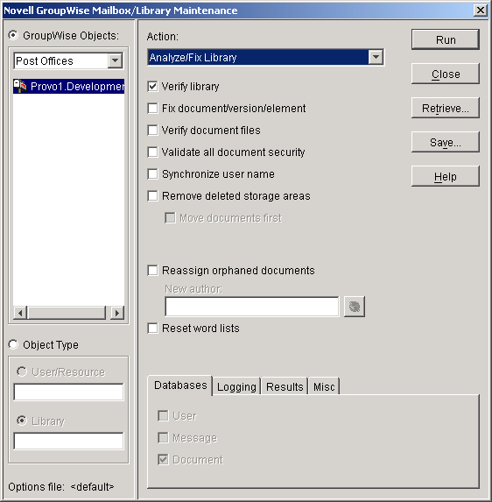The image size is (492, 502).
Task: Click the New author input field
Action: pyautogui.click(x=252, y=307)
